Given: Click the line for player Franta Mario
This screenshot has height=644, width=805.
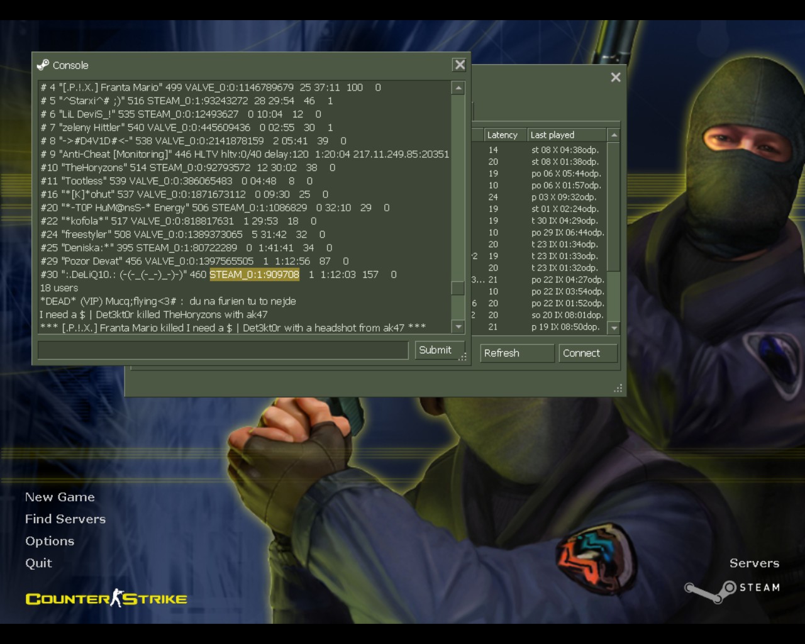Looking at the screenshot, I should tap(211, 87).
